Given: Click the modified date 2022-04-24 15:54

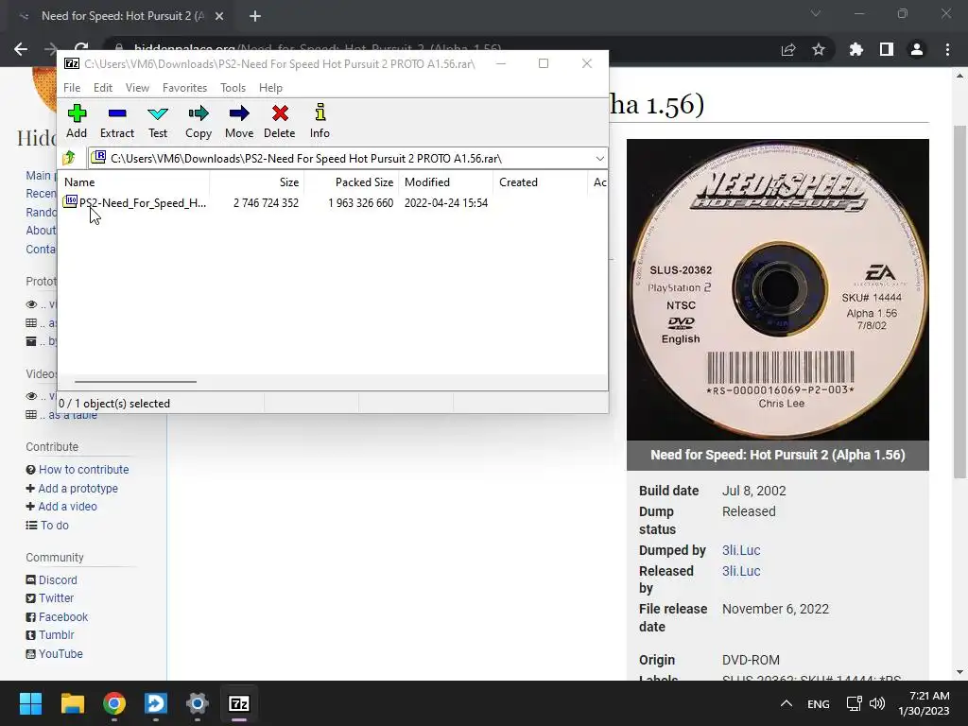Looking at the screenshot, I should click(x=446, y=203).
